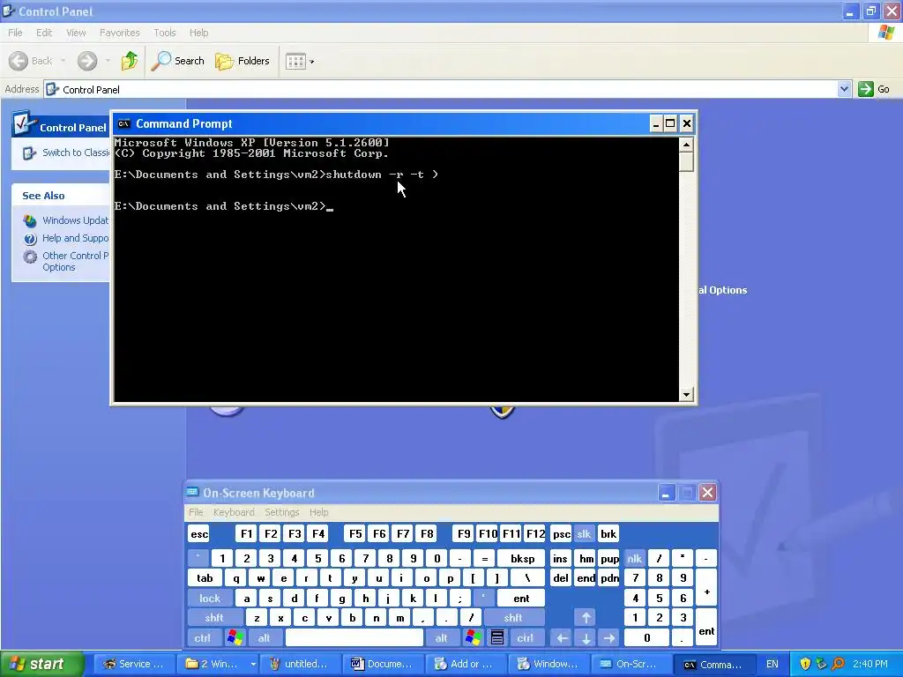Screen dimensions: 903x677
Task: Click the right Windows logo key
Action: [474, 638]
